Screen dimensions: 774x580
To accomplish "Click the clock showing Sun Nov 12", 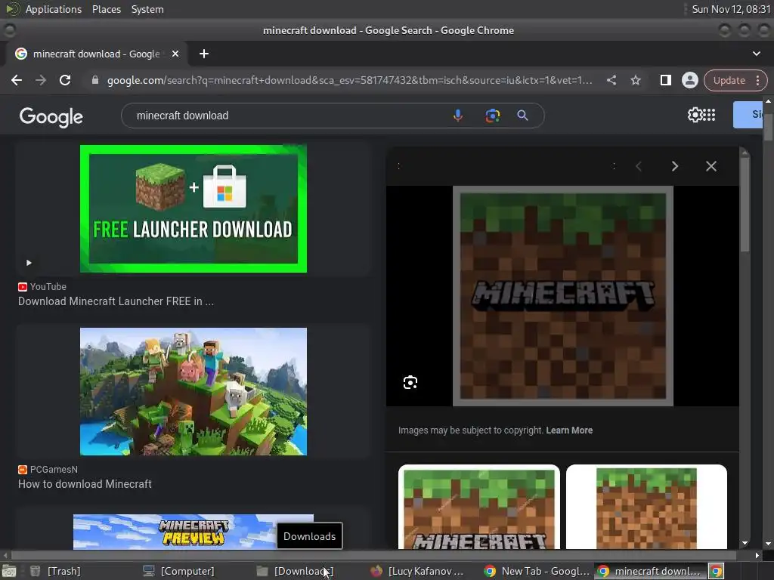I will point(731,9).
